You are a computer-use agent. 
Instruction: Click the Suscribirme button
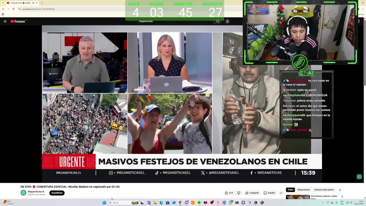pyautogui.click(x=57, y=193)
